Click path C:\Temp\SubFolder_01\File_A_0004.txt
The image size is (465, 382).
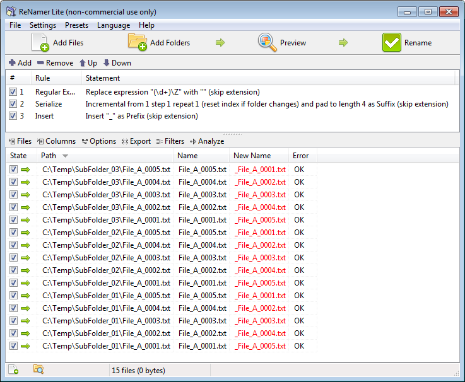[106, 308]
